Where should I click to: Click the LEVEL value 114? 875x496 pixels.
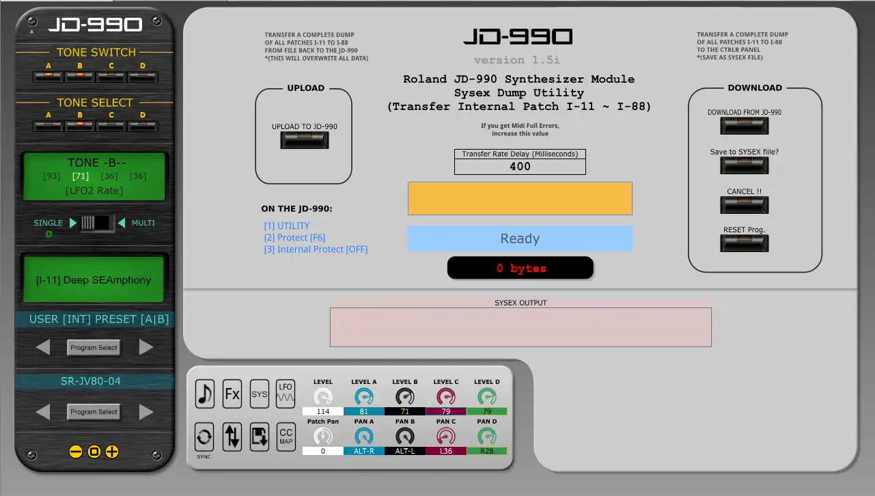(323, 411)
